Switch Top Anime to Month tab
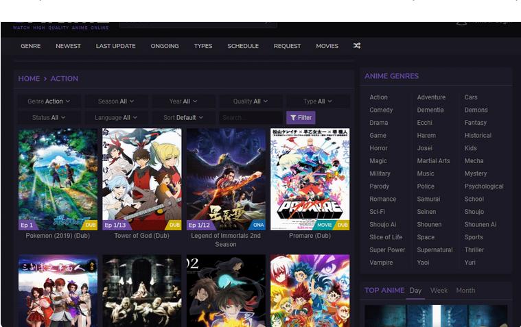 (x=465, y=291)
